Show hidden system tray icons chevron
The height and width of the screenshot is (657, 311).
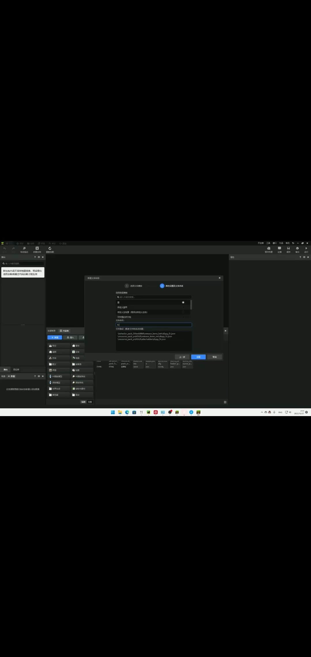coord(262,412)
